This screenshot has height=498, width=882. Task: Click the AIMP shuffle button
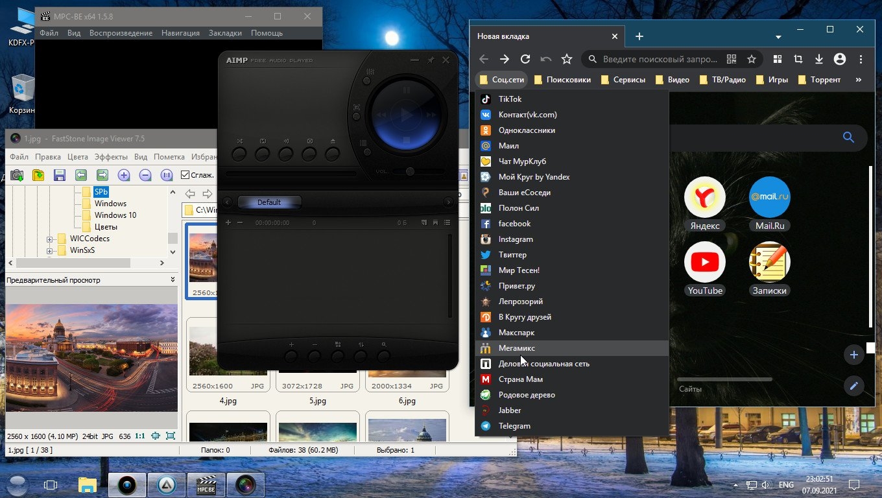pyautogui.click(x=239, y=154)
